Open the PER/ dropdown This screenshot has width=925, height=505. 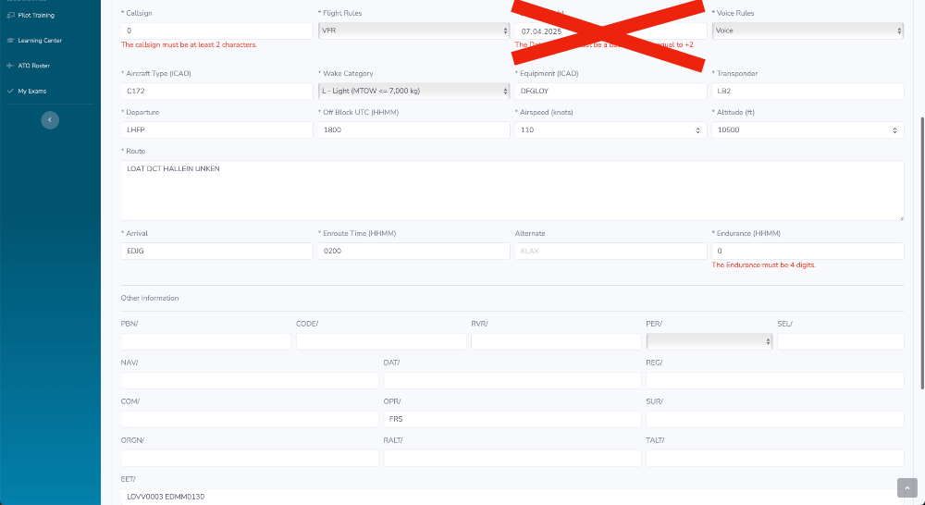(x=709, y=341)
